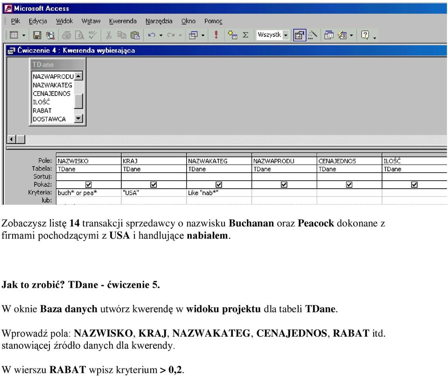
Task: Select RABAT in TDane field list
Action: [x=53, y=111]
